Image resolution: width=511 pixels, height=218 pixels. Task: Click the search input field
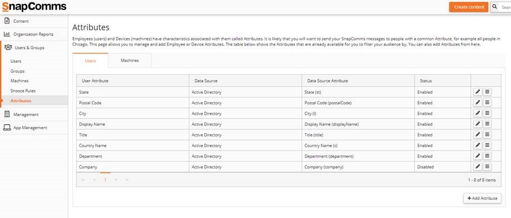click(505, 7)
